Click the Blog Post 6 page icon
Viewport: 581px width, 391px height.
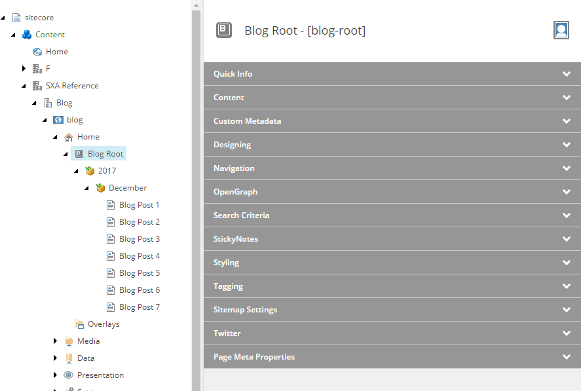111,290
